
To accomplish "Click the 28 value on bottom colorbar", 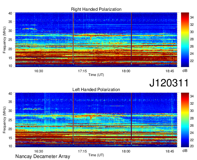I will click(192, 118).
